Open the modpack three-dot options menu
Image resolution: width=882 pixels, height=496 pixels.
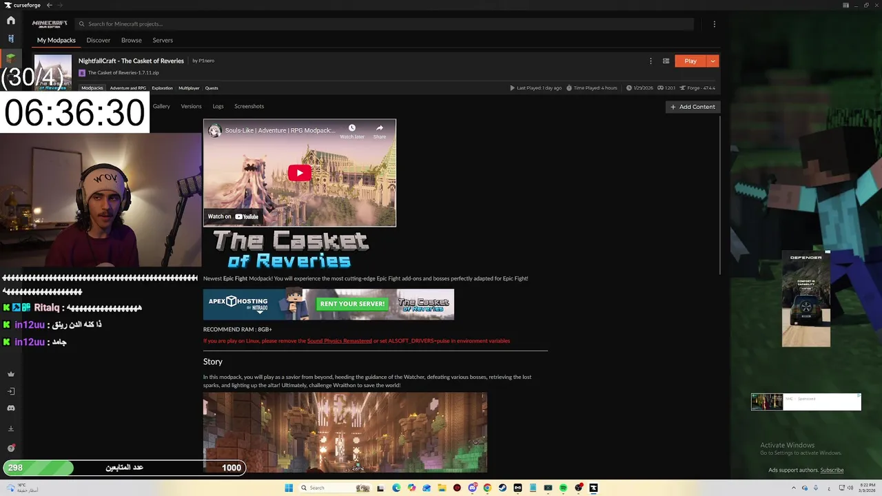(650, 61)
